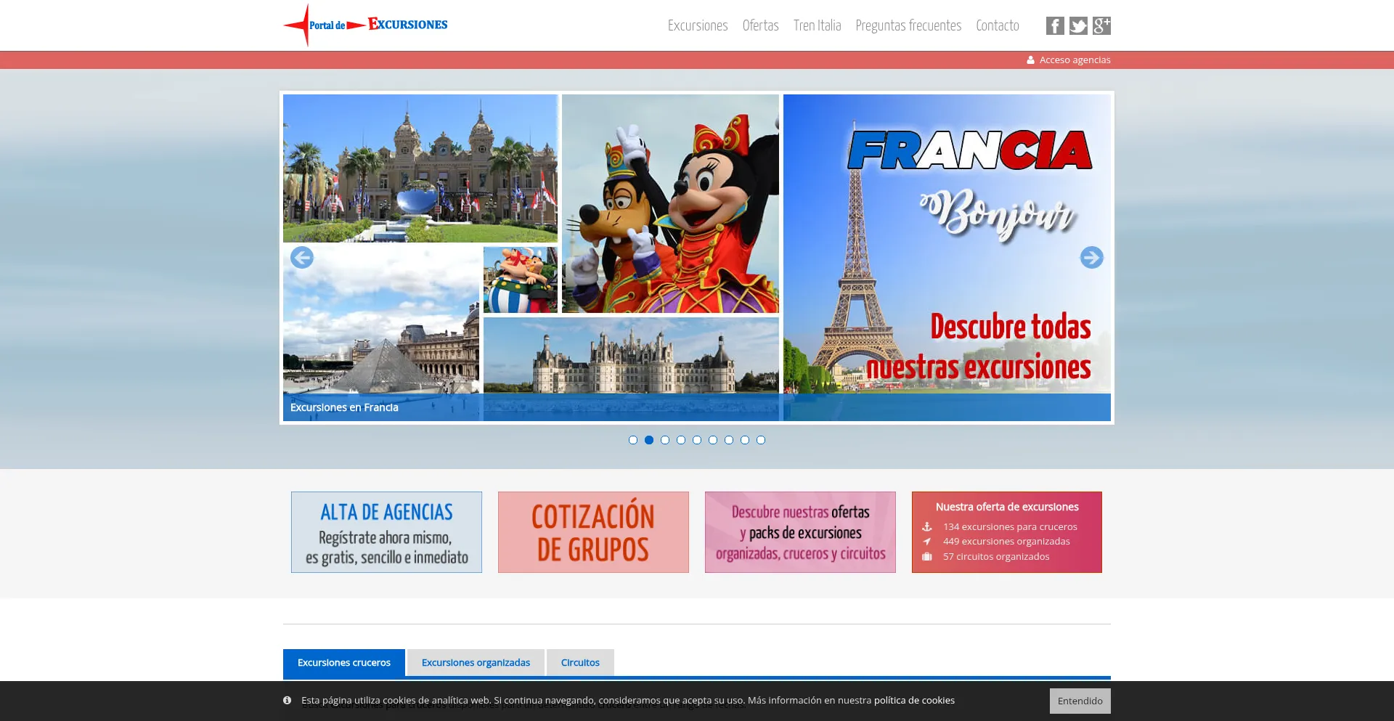
Task: Open the Contacto menu item
Action: (x=998, y=26)
